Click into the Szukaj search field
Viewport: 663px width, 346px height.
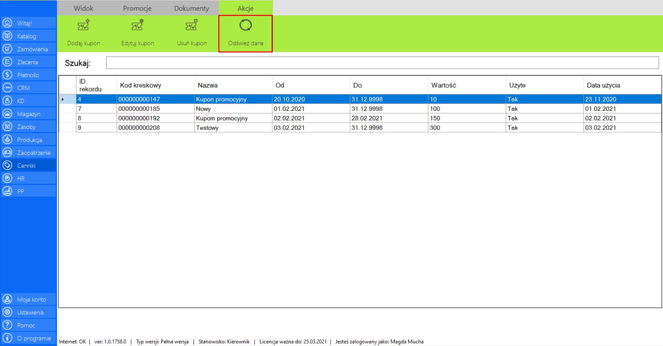pos(382,63)
